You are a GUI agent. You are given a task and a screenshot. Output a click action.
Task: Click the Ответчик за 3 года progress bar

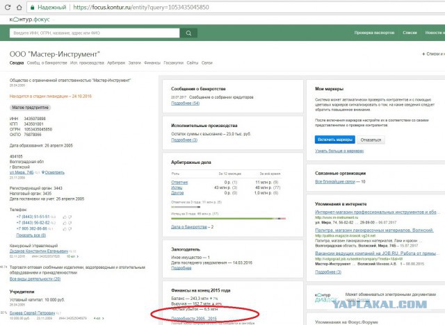[x=186, y=207]
